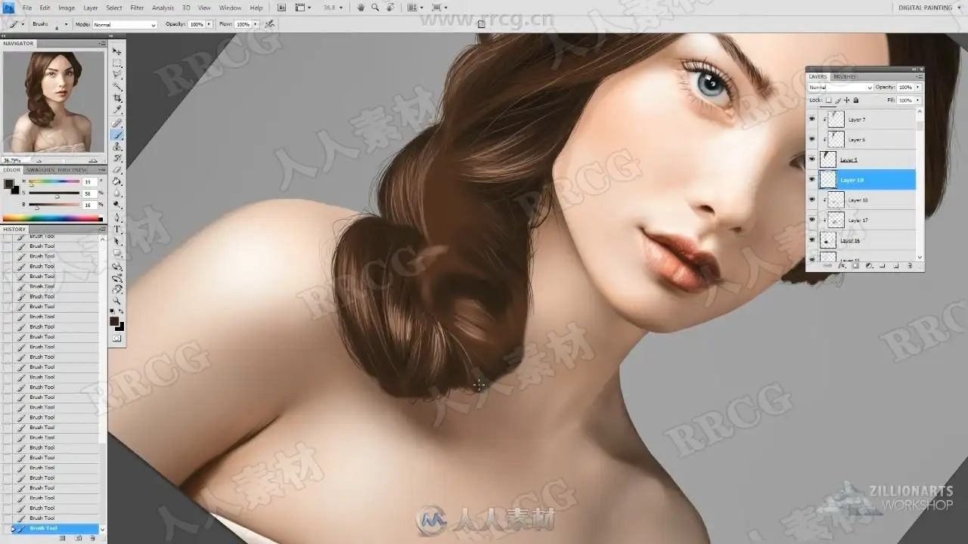Select the Path Selection tool
The image size is (968, 544).
[x=117, y=241]
